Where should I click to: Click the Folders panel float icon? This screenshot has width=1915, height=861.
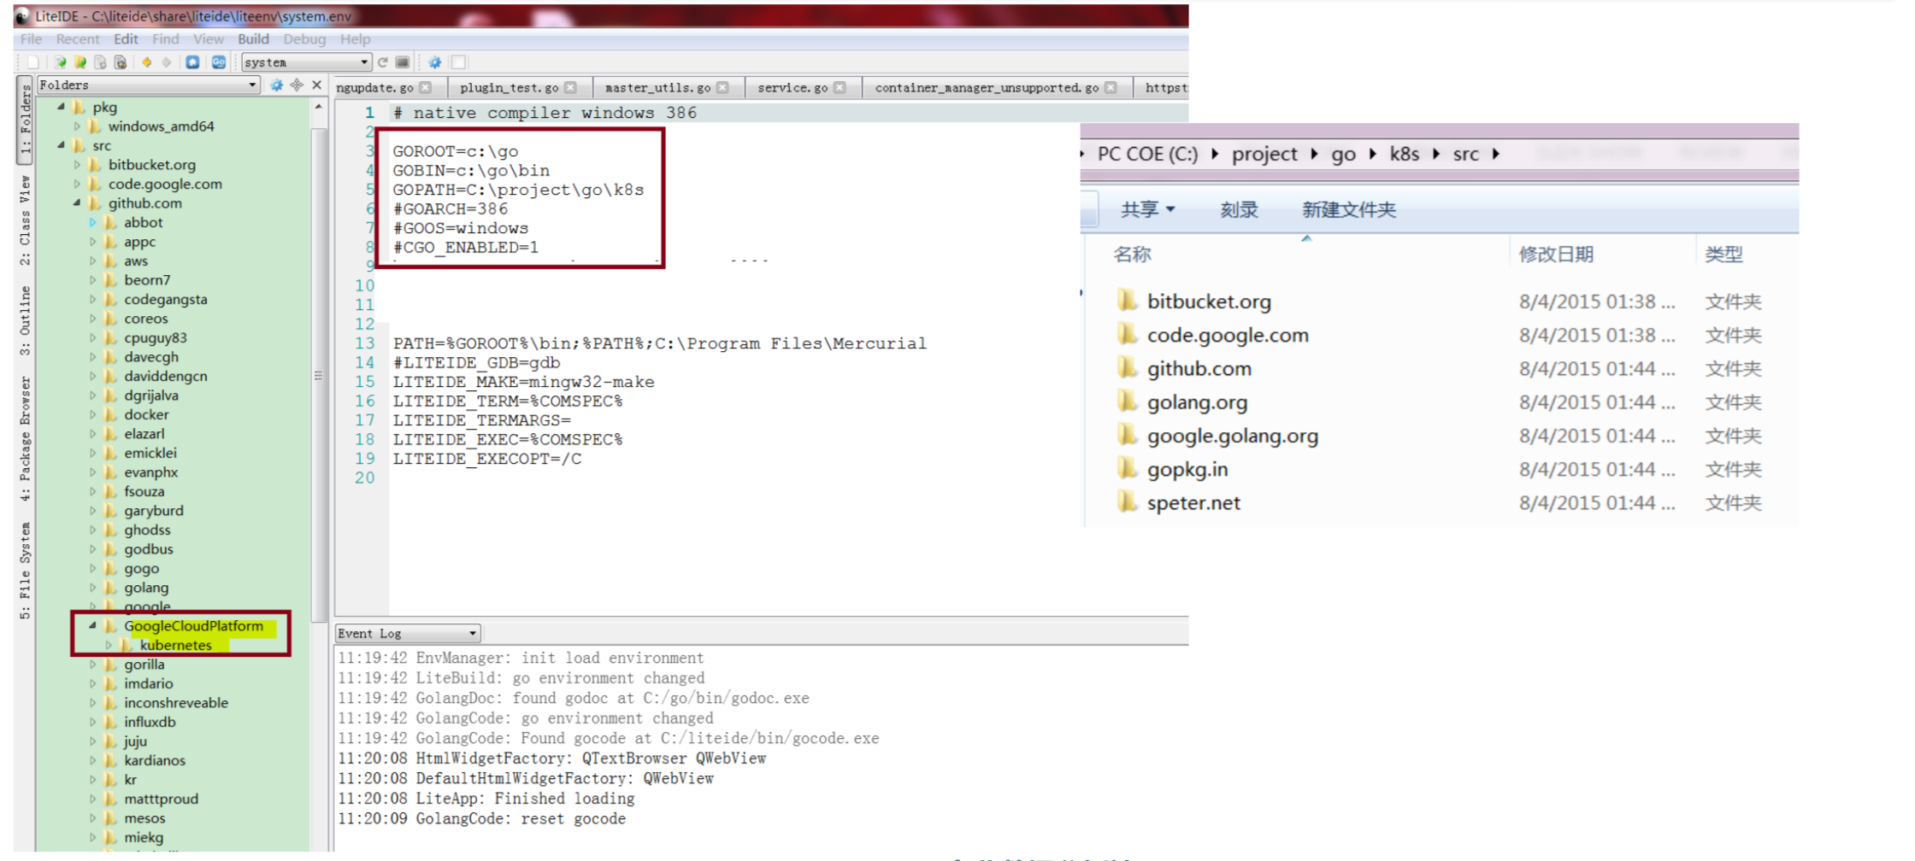[297, 85]
